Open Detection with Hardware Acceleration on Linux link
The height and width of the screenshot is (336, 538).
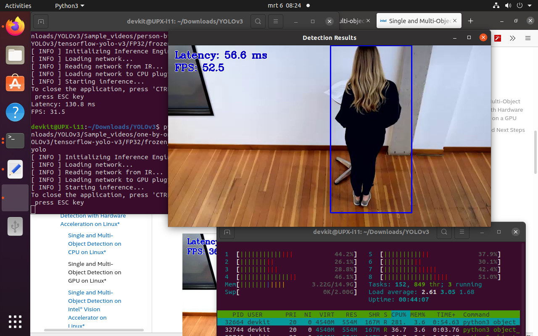(93, 220)
